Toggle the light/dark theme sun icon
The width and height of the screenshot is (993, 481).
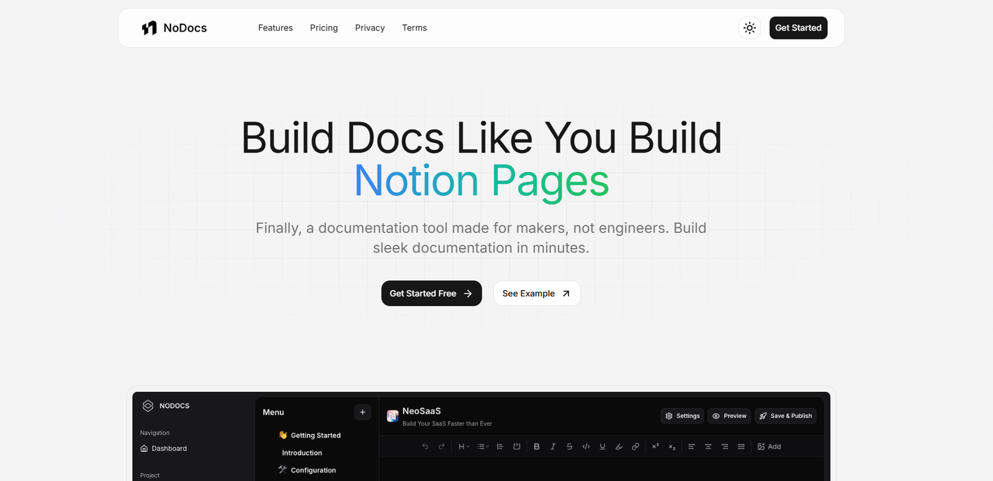[x=750, y=28]
